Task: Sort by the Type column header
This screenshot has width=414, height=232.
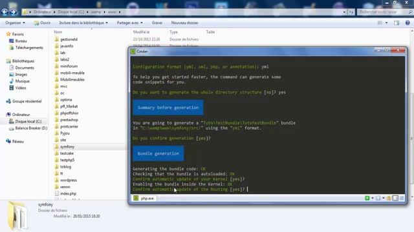Action: (x=173, y=32)
